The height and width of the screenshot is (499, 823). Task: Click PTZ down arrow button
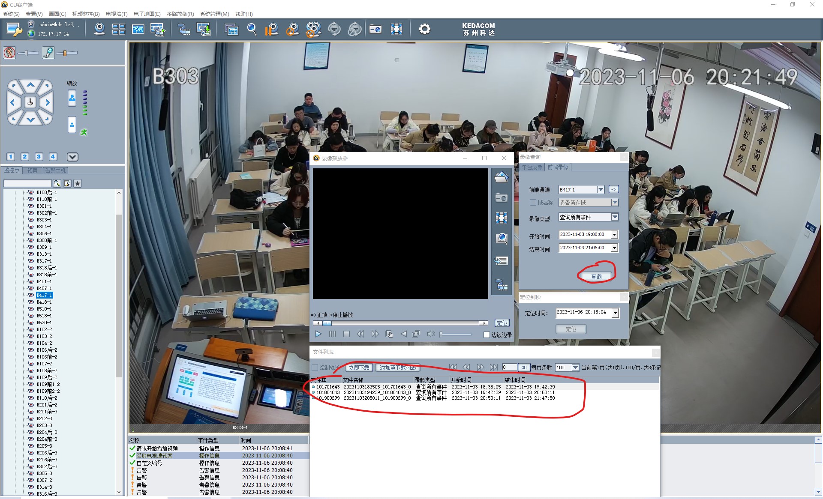(30, 120)
